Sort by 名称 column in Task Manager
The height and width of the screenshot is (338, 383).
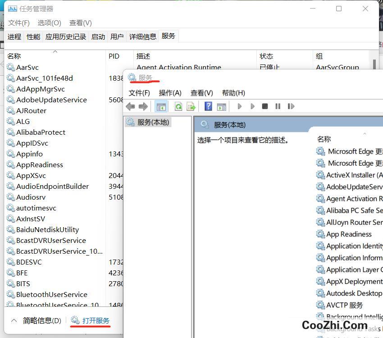[x=55, y=56]
